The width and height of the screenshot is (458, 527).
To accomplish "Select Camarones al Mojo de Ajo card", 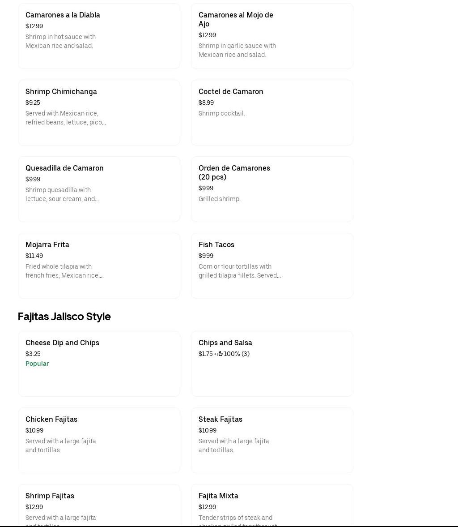I will click(272, 36).
